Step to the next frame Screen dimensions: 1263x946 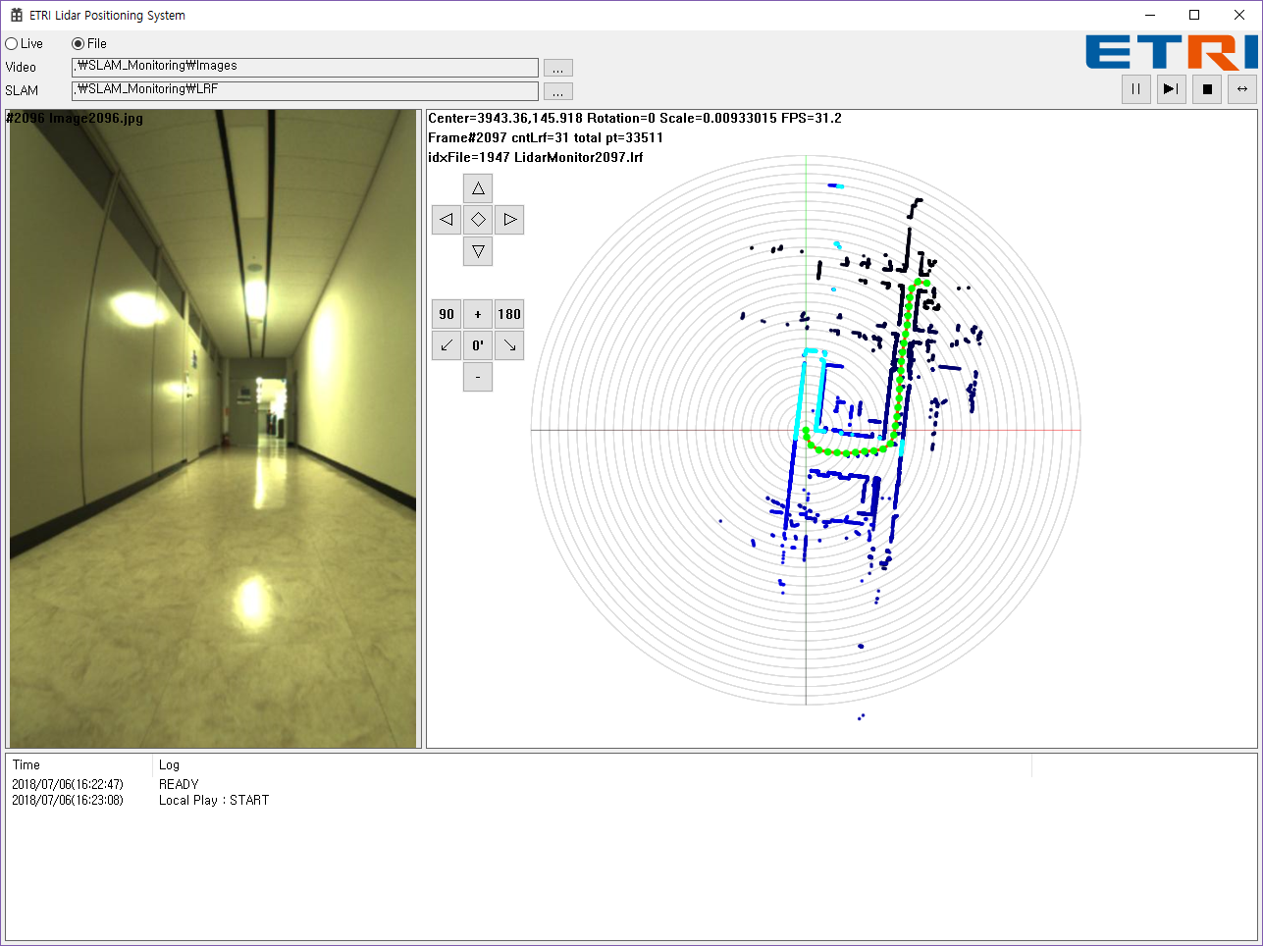pyautogui.click(x=1171, y=88)
